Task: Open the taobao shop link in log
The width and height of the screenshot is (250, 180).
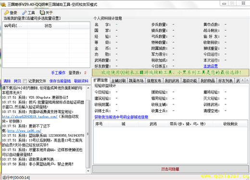Action: 30,116
